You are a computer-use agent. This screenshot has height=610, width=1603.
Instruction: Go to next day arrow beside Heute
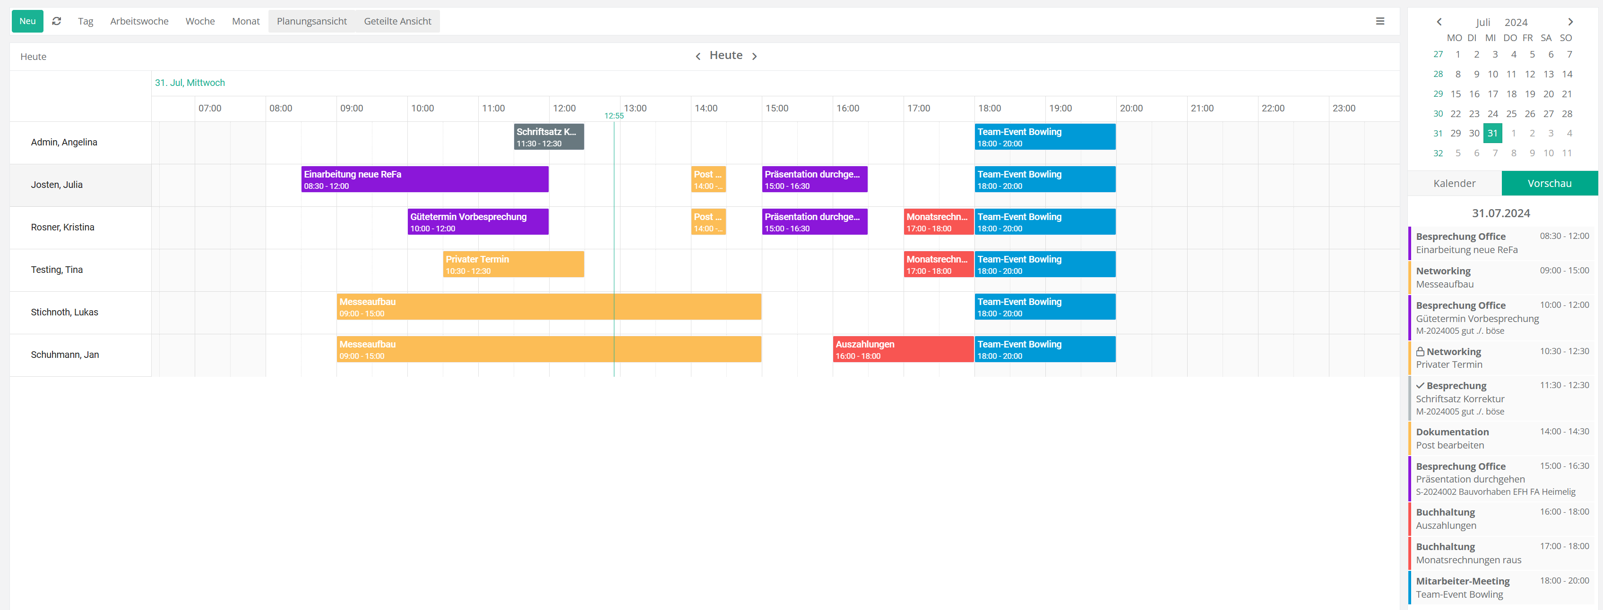[x=754, y=57]
